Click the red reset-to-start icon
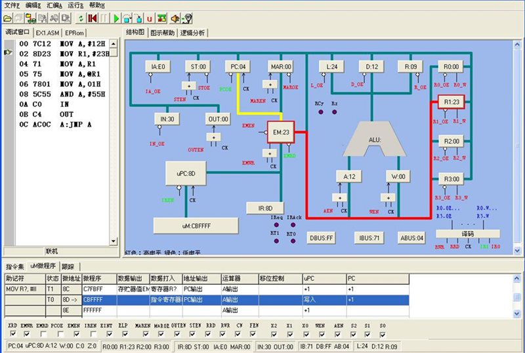The height and width of the screenshot is (353, 525). pyautogui.click(x=92, y=18)
